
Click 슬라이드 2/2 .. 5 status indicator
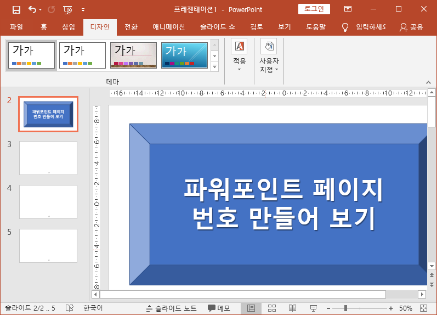point(30,308)
